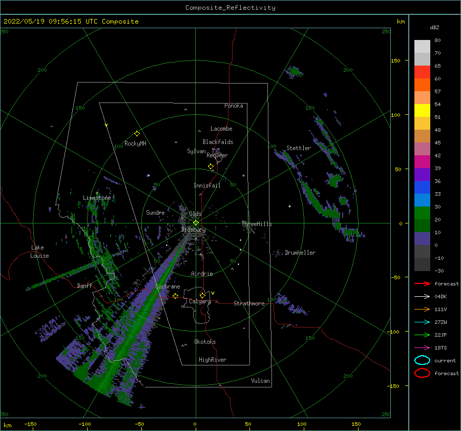The width and height of the screenshot is (461, 431).
Task: Click the Cochrane label
Action: pyautogui.click(x=167, y=286)
